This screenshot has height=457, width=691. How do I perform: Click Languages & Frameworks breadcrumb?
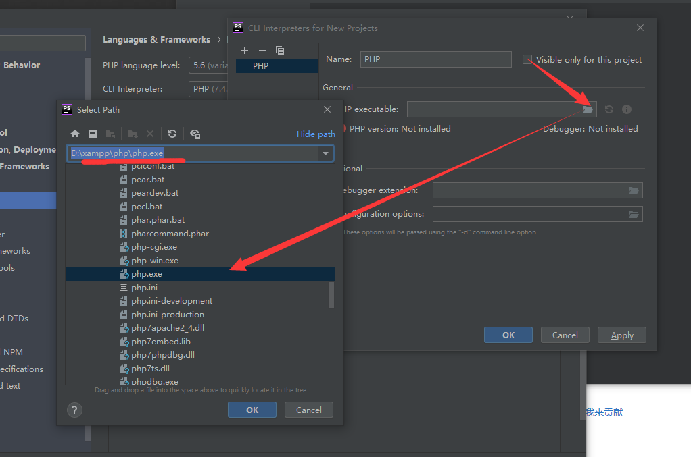click(156, 40)
